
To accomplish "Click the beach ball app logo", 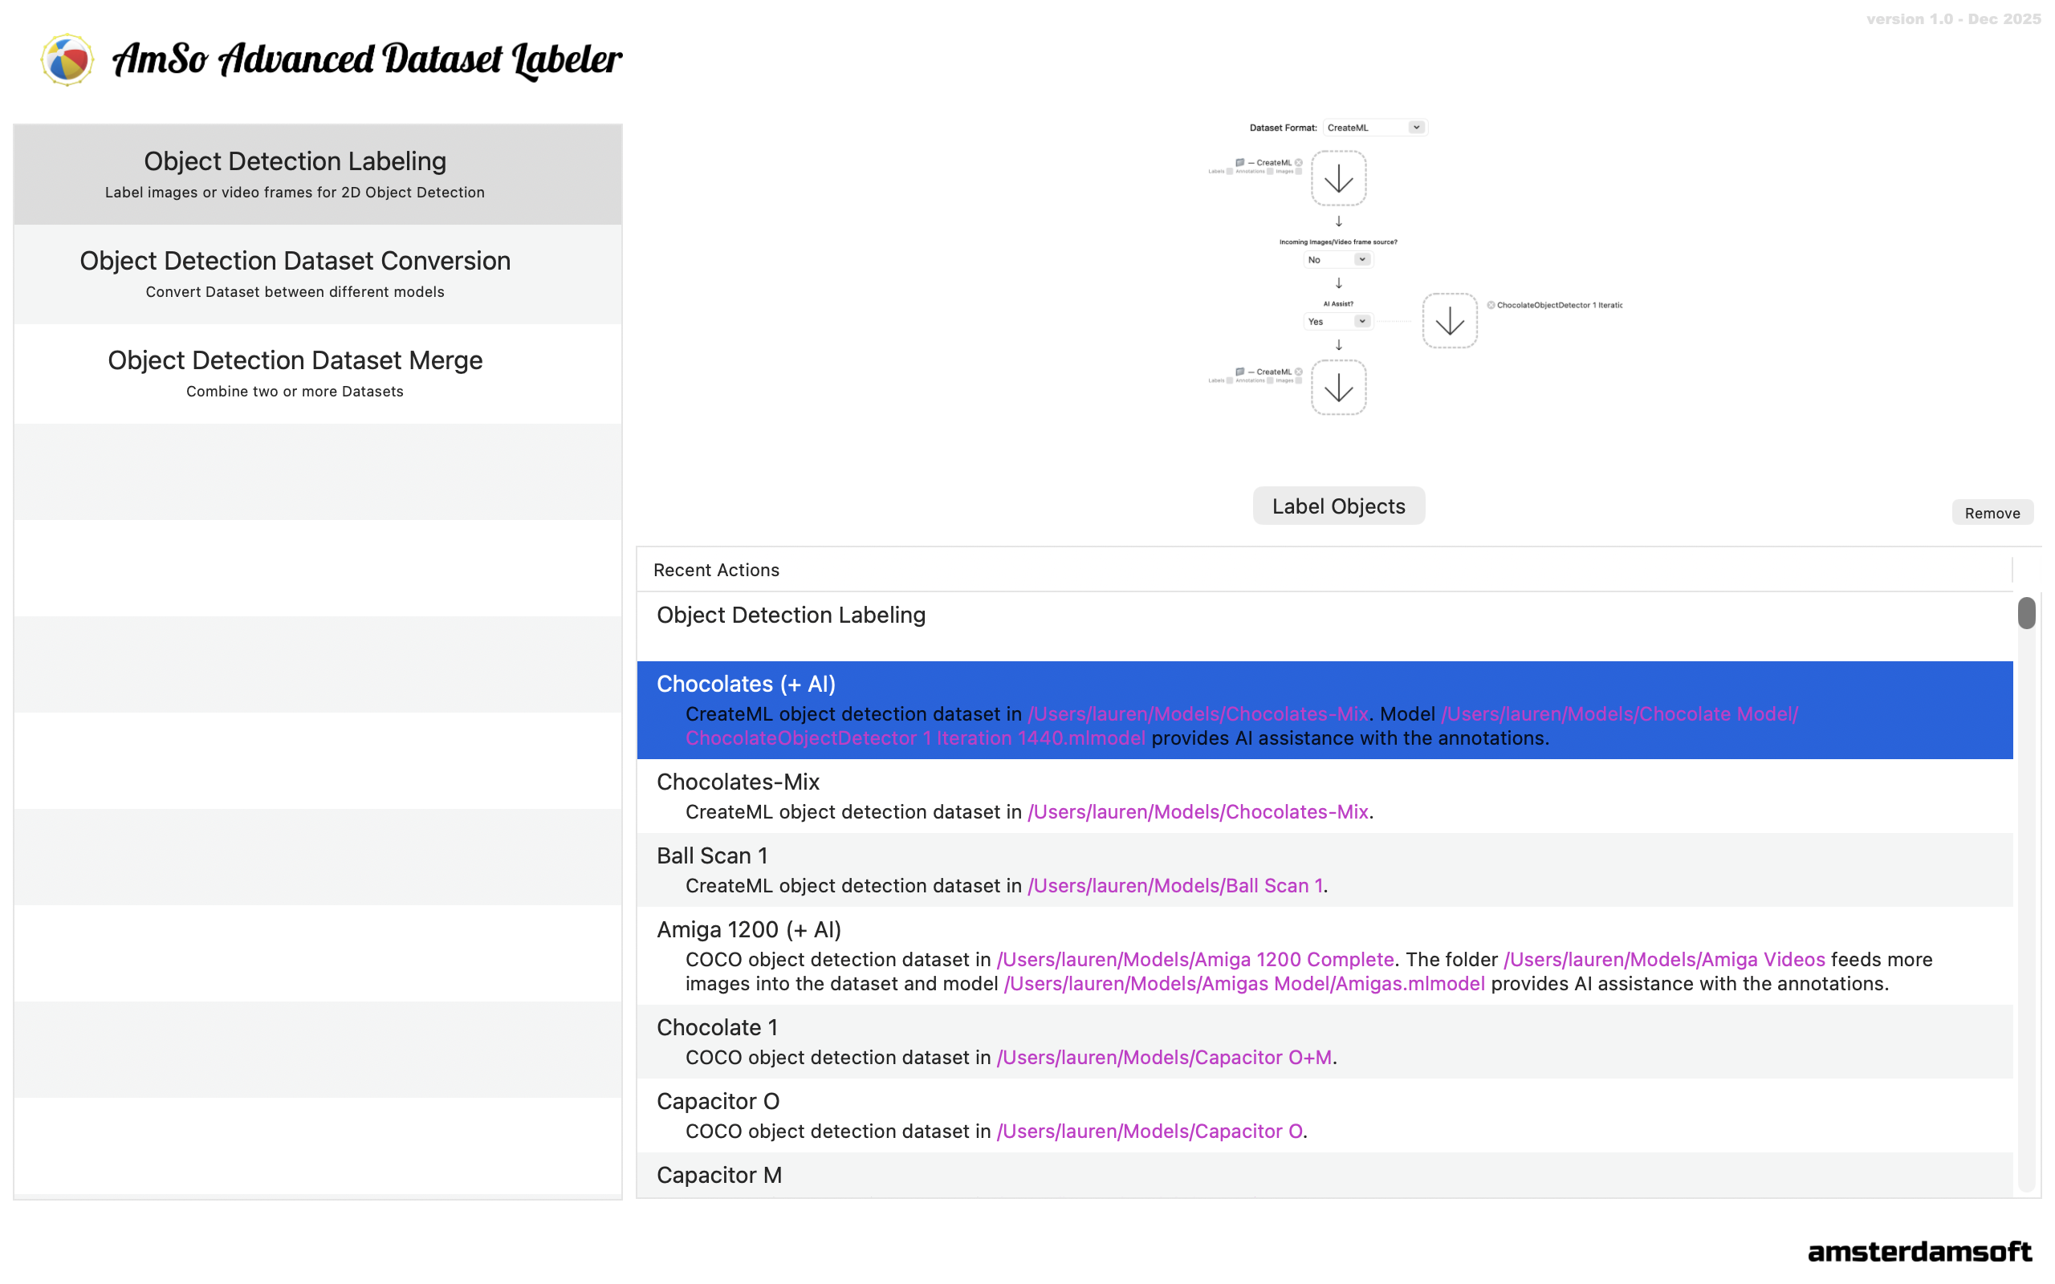I will pos(67,59).
